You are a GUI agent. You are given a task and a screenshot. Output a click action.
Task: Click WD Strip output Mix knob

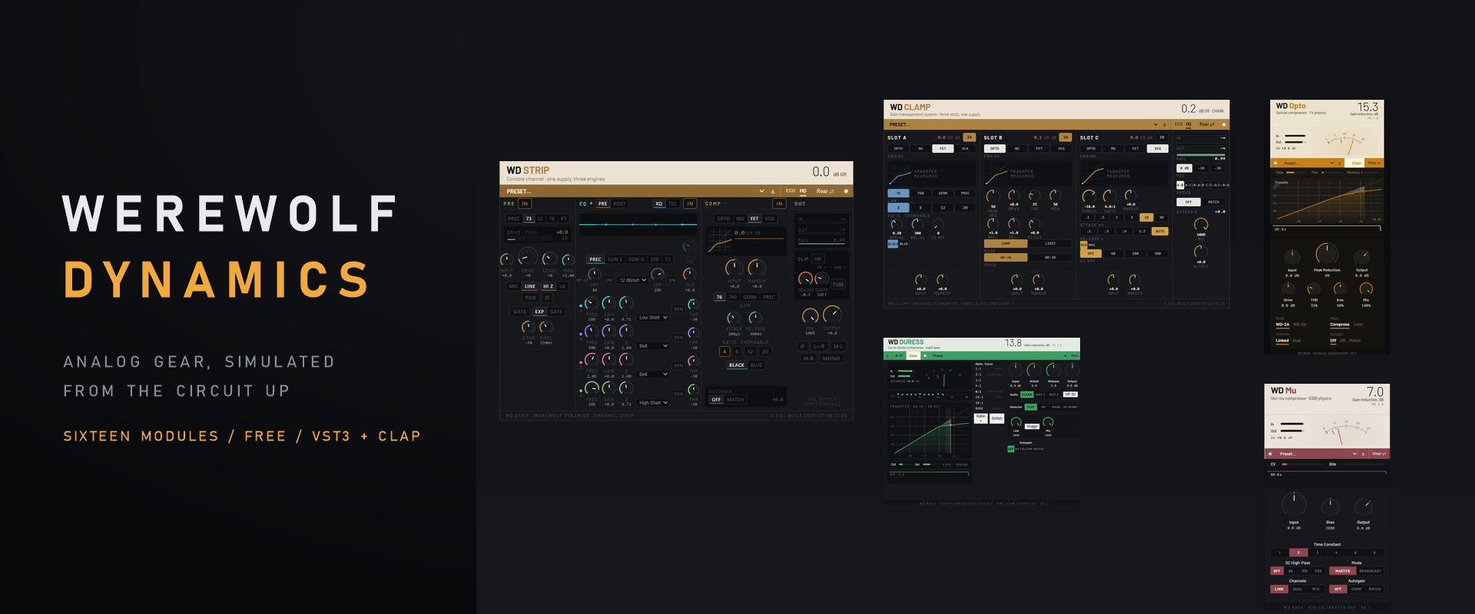click(810, 316)
